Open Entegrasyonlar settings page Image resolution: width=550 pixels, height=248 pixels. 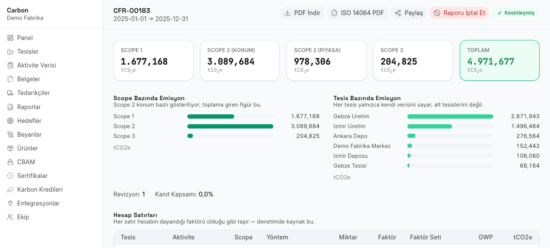(x=52, y=203)
